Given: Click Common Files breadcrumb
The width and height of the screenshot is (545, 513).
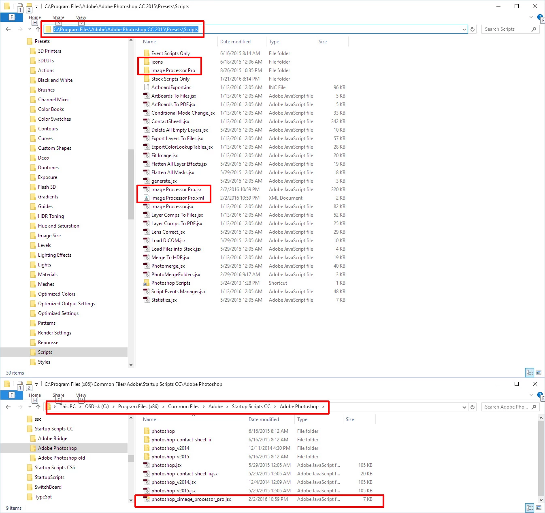Looking at the screenshot, I should (183, 407).
